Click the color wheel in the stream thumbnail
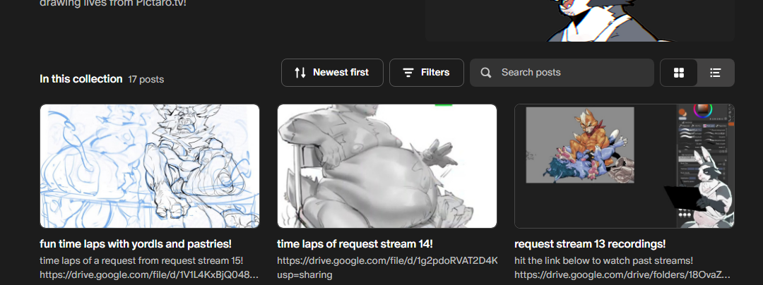763x285 pixels. [703, 111]
